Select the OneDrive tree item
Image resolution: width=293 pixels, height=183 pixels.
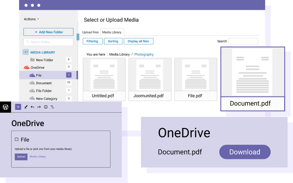(x=37, y=68)
